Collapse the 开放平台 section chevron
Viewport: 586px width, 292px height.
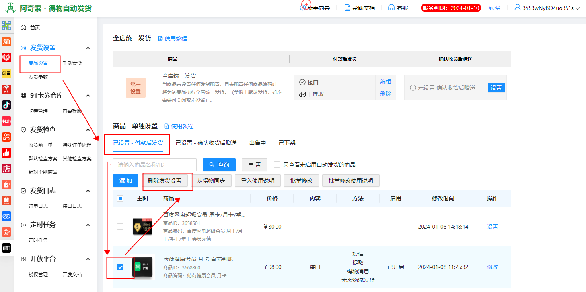click(88, 259)
